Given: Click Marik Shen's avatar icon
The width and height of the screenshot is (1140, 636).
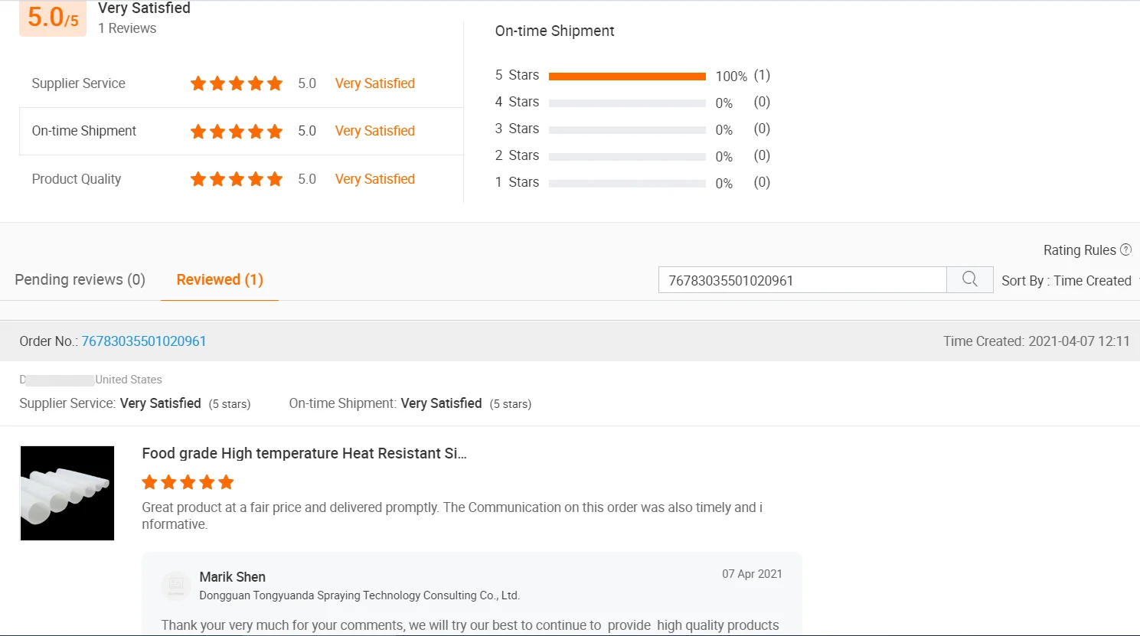Looking at the screenshot, I should tap(175, 585).
